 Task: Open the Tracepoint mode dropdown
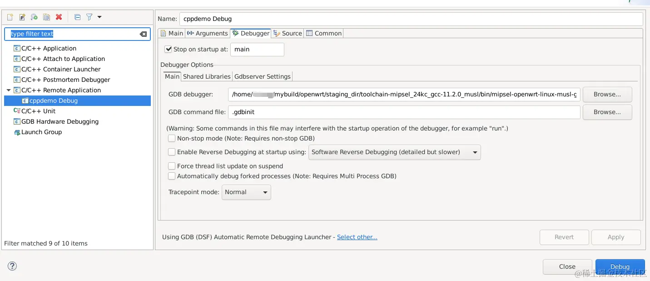[246, 192]
